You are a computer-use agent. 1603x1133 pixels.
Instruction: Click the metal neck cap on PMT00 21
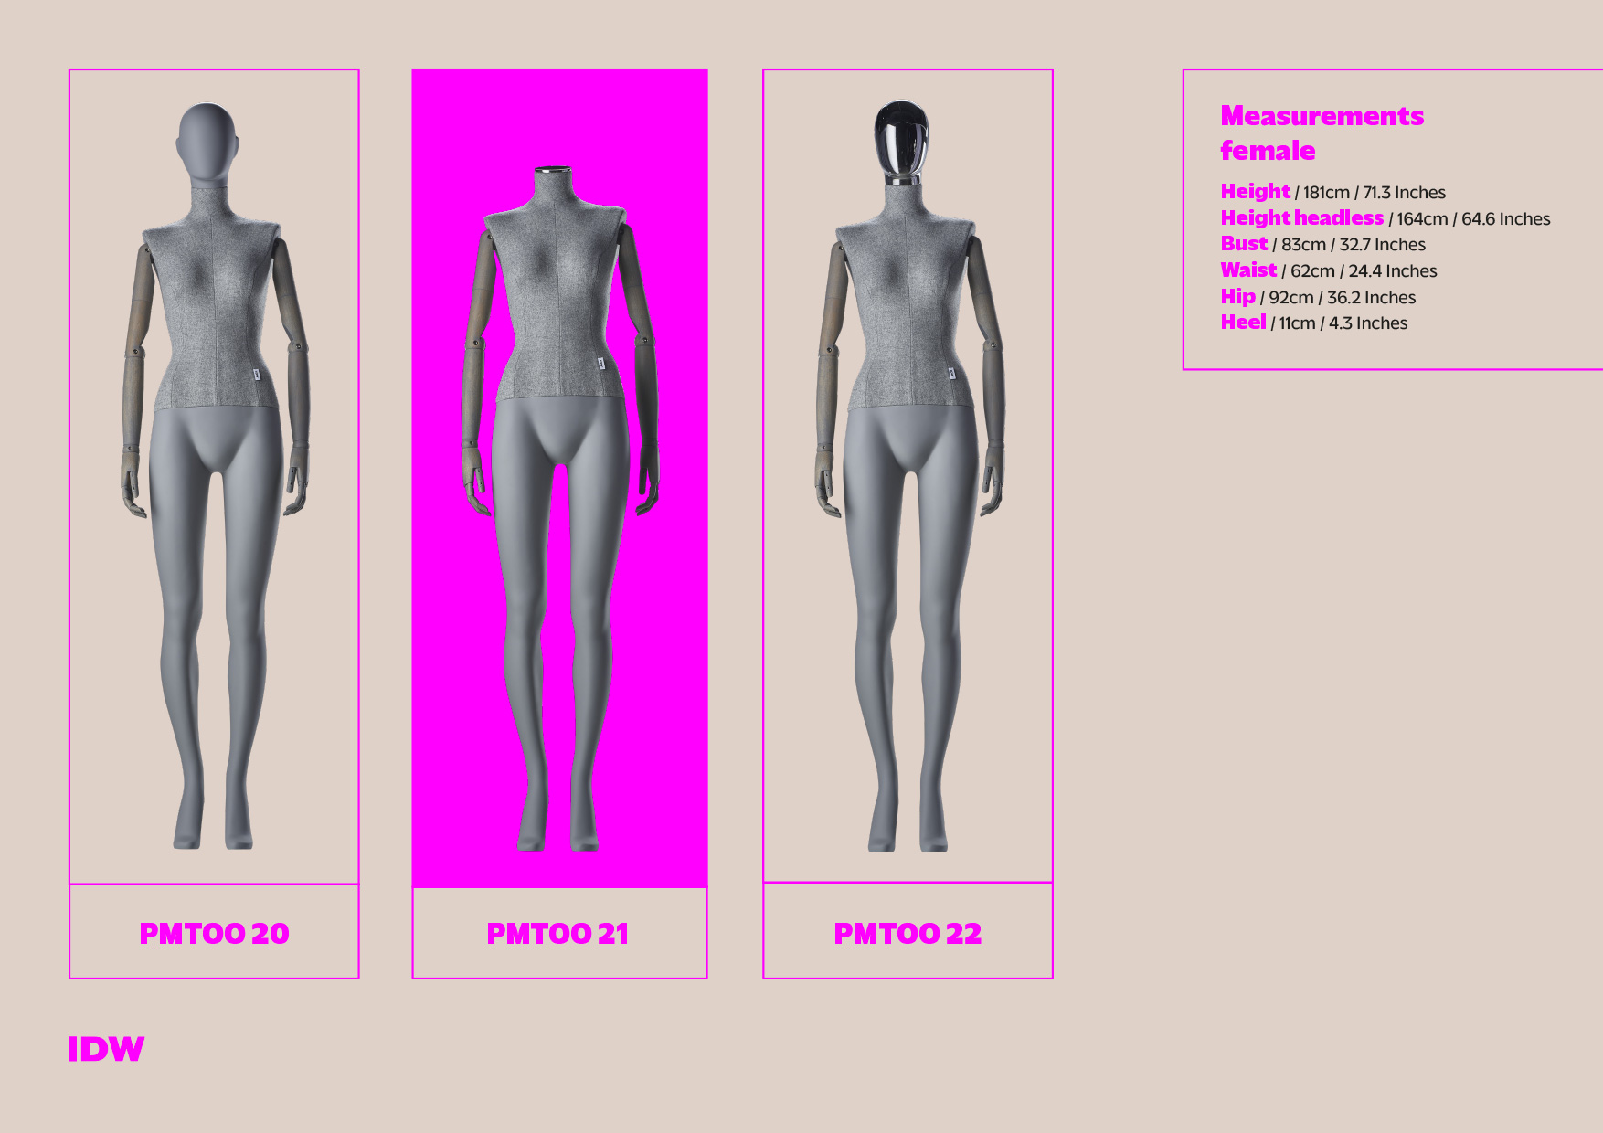coord(553,171)
